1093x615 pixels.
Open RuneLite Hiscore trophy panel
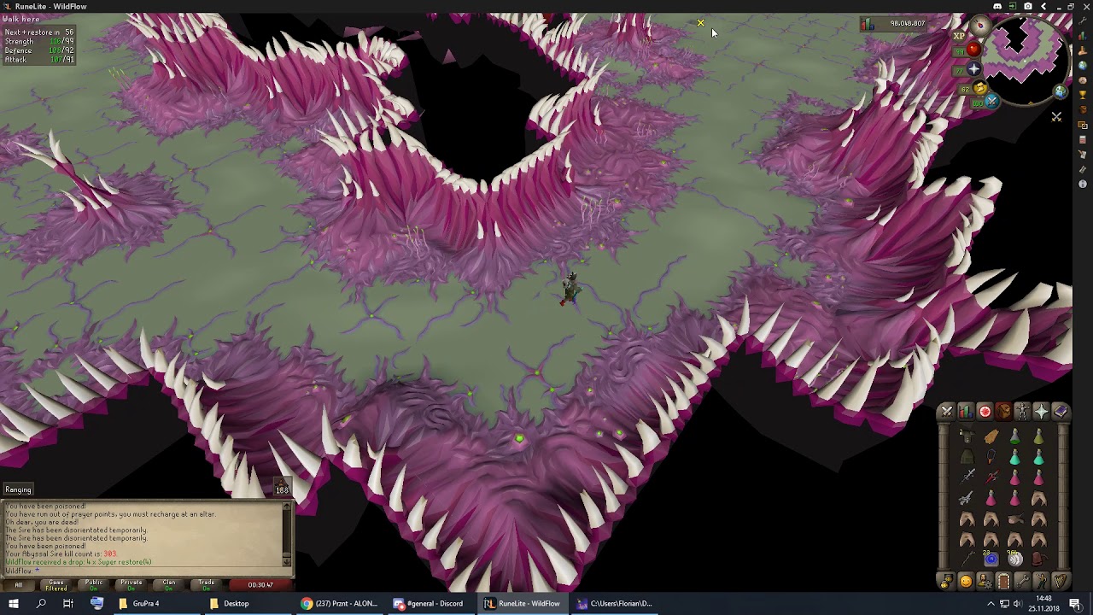[x=1083, y=95]
